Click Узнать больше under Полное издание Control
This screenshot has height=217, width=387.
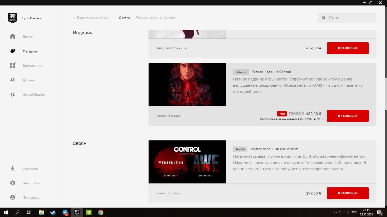[168, 116]
